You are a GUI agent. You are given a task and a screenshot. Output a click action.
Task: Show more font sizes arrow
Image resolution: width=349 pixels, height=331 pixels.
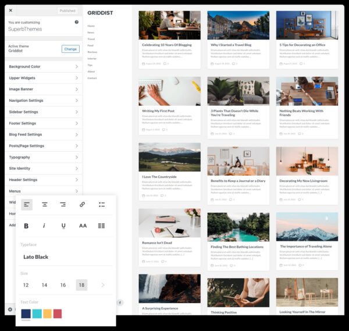(103, 285)
